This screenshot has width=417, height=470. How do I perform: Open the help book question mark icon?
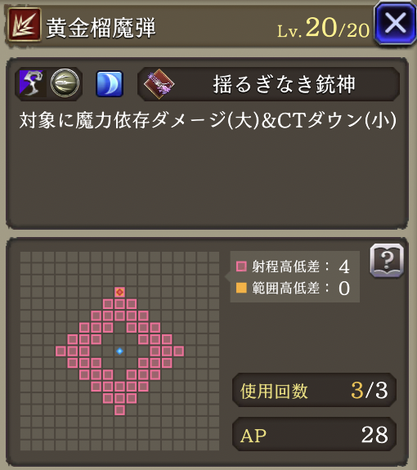(x=387, y=260)
